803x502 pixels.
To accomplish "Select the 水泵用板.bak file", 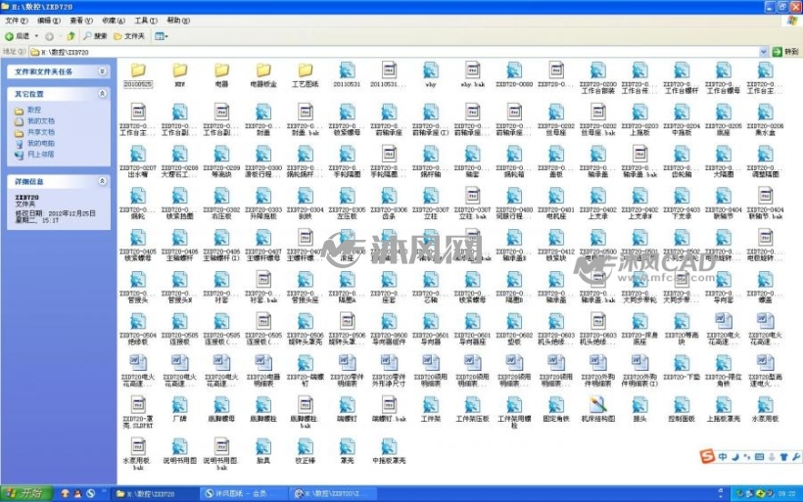I will pyautogui.click(x=138, y=455).
